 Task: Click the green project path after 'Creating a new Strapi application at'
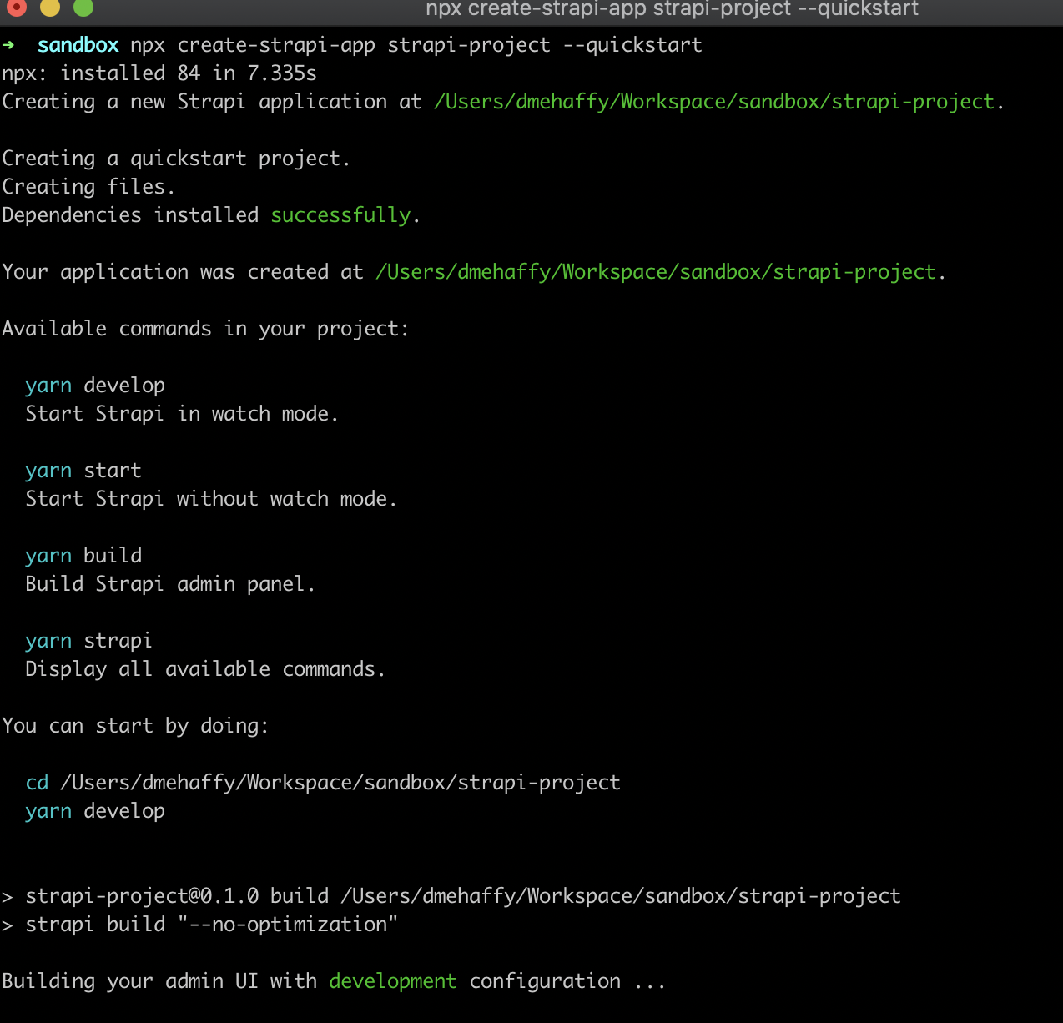(x=714, y=102)
